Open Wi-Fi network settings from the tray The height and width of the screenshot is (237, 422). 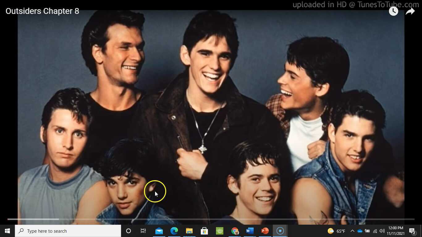(x=375, y=231)
